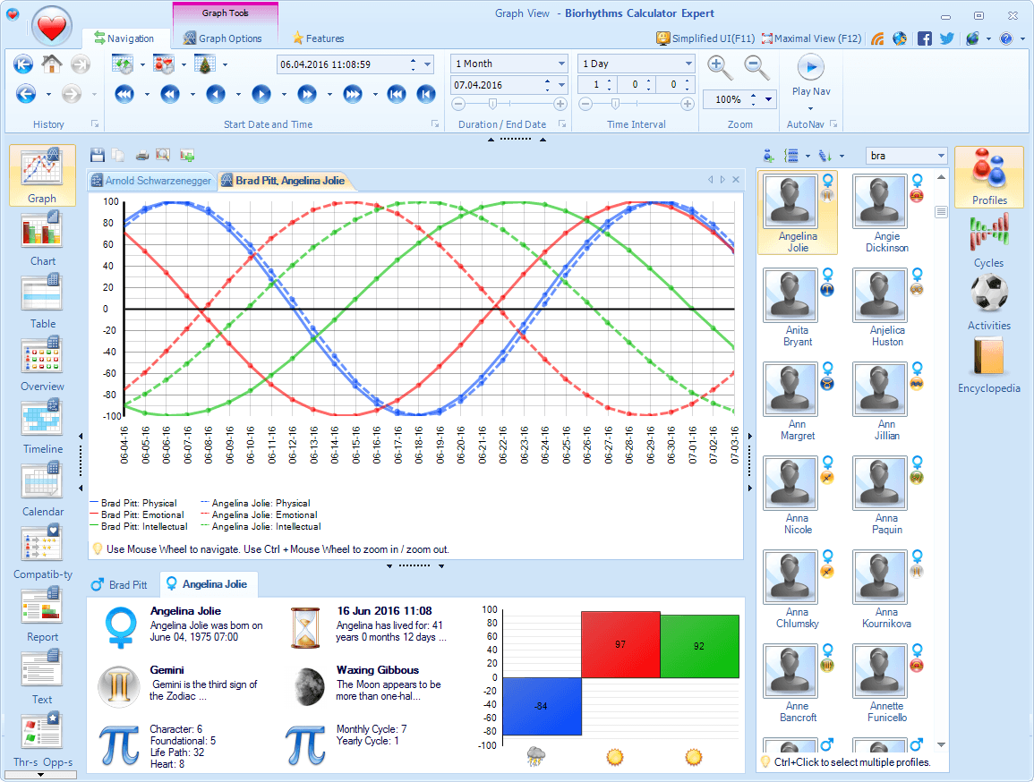Screen dimensions: 1034x782
Task: Open the 100% zoom dropdown arrow
Action: [769, 99]
